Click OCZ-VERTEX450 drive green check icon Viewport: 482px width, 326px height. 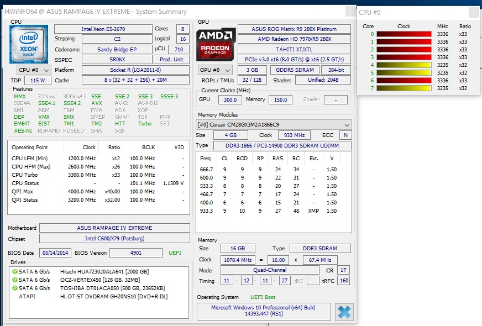click(14, 280)
